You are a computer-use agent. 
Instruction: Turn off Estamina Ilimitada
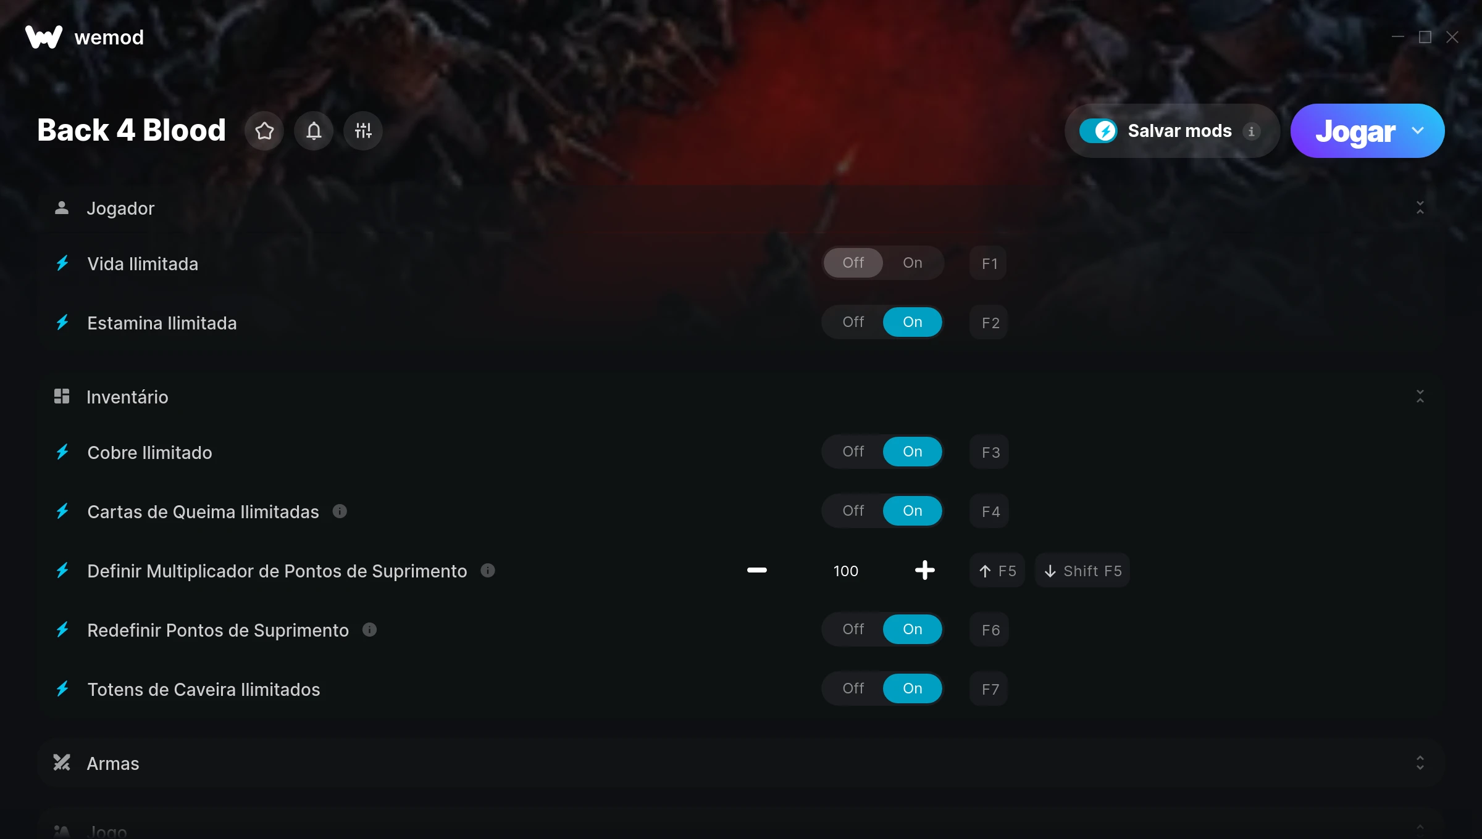[x=853, y=322]
